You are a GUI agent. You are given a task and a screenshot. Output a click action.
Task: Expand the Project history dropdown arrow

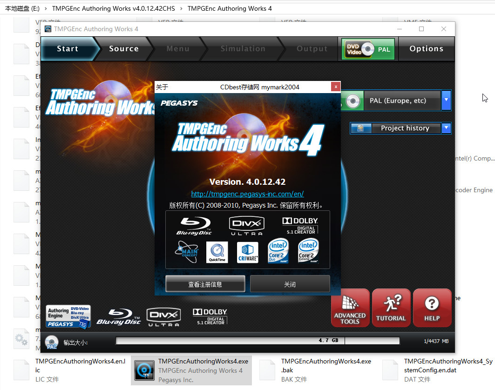point(446,128)
